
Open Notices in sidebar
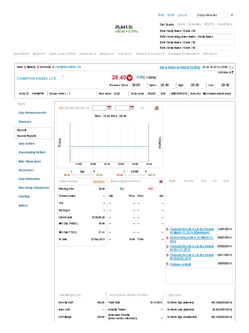click(x=23, y=206)
